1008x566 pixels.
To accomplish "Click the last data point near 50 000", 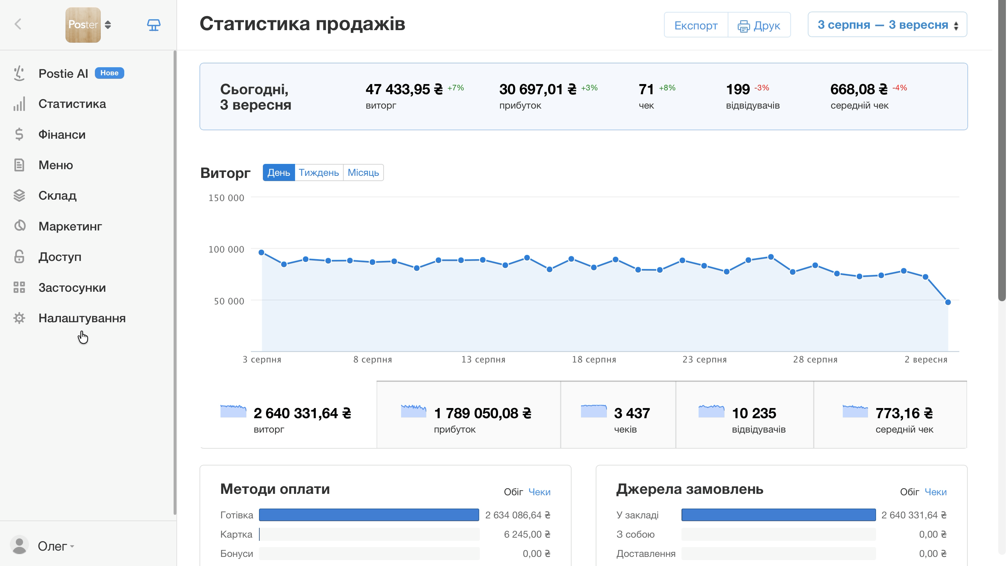I will (948, 302).
